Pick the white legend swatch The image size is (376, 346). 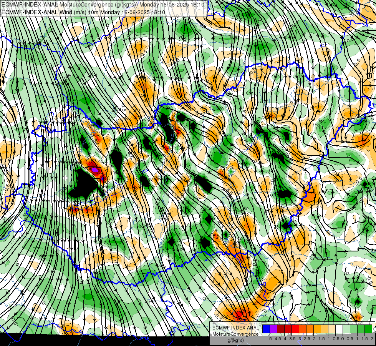tap(339, 329)
